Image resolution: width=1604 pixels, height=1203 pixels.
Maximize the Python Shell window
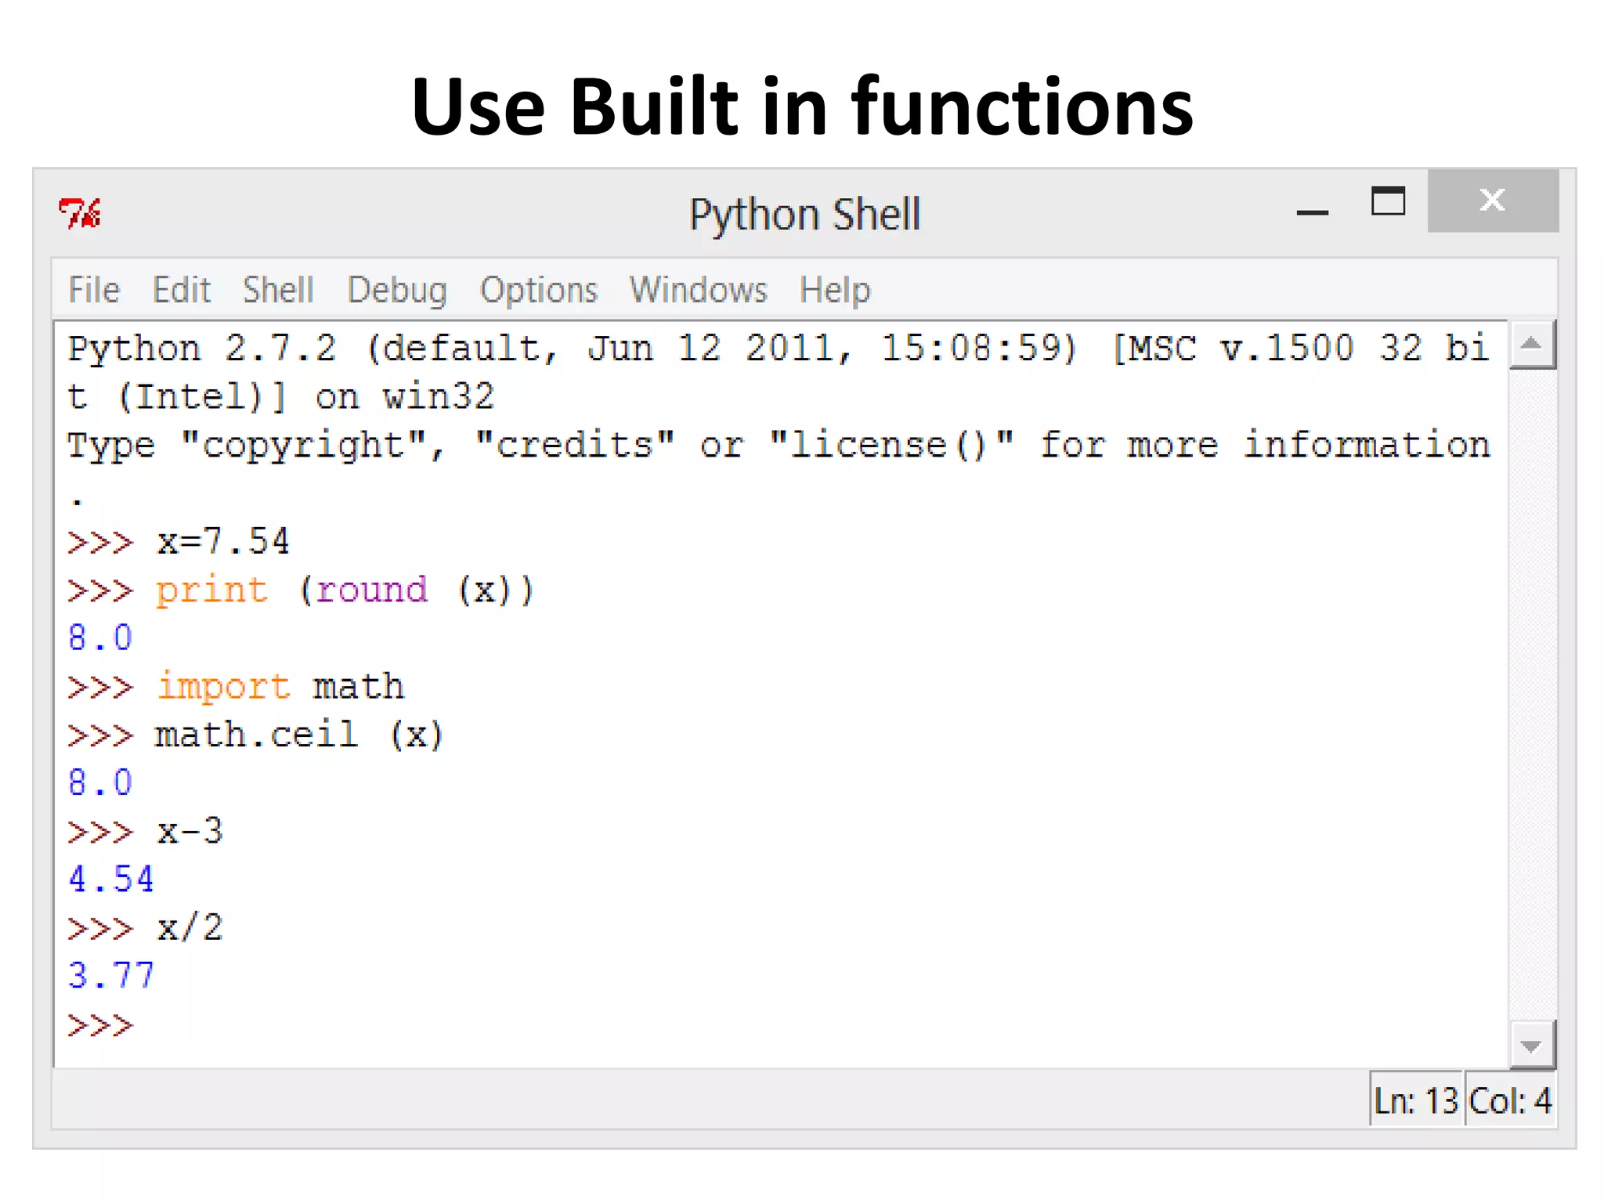(x=1388, y=202)
